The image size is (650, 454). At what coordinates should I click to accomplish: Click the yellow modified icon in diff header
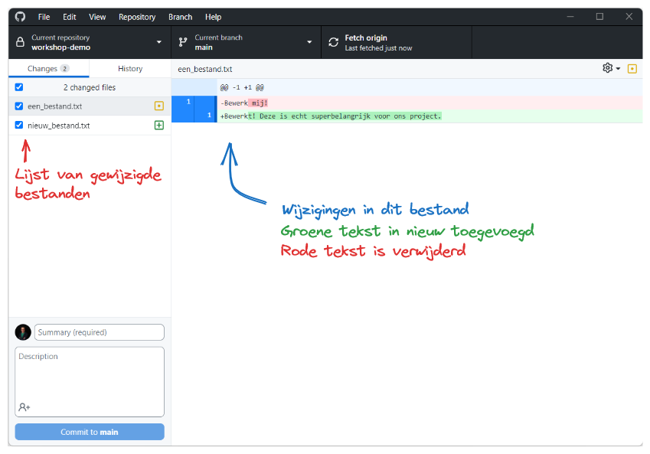pos(632,69)
